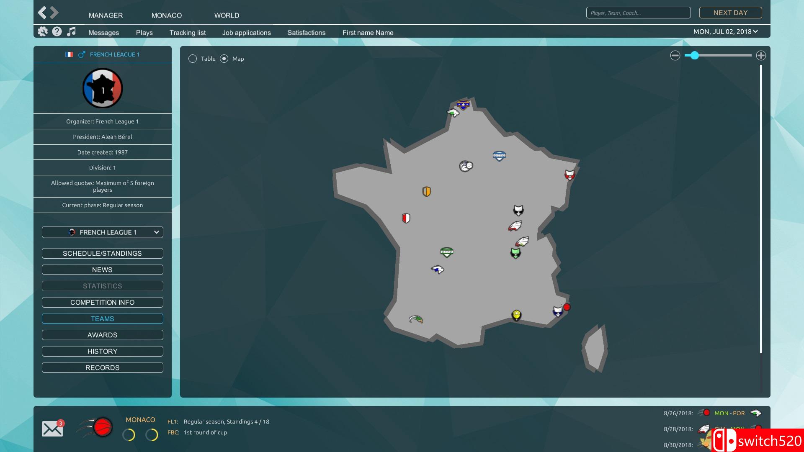The height and width of the screenshot is (452, 804).
Task: Select the Map view radio button
Action: [x=224, y=59]
